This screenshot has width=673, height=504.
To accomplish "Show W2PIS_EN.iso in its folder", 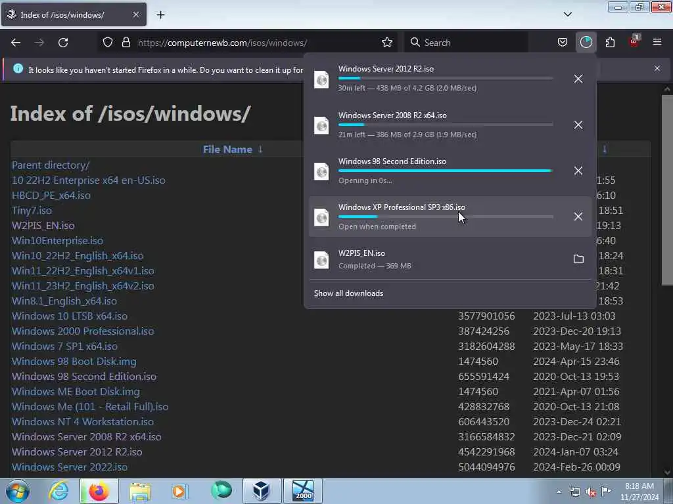I will pos(578,259).
